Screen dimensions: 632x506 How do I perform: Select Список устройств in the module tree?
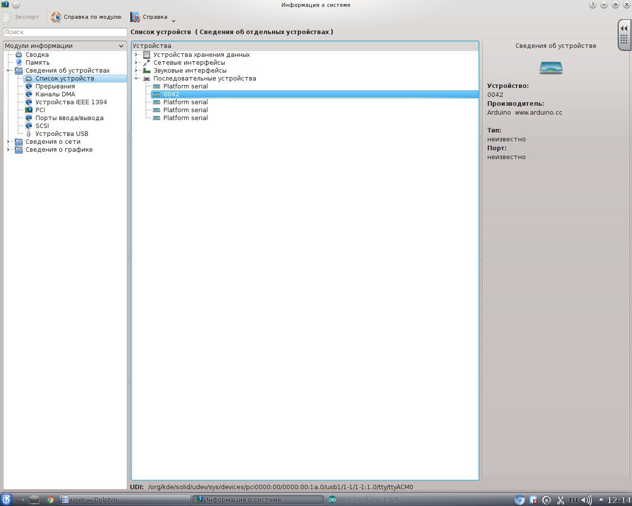pyautogui.click(x=65, y=79)
